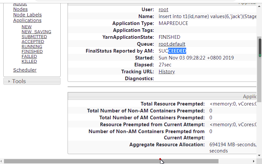Show RUNNING applications

[32, 47]
